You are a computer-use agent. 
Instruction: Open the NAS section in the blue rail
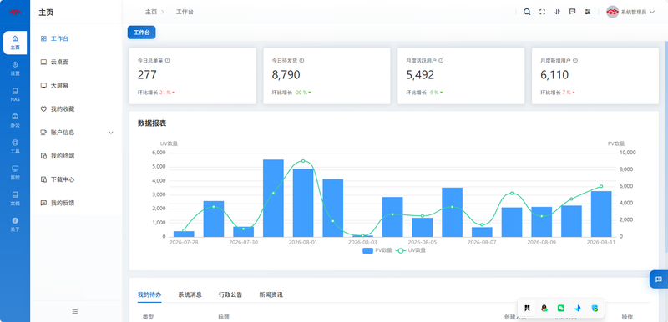click(15, 94)
